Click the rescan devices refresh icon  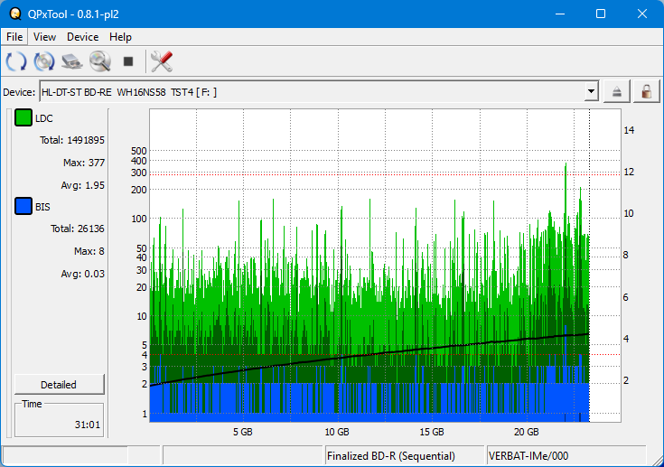(x=16, y=61)
